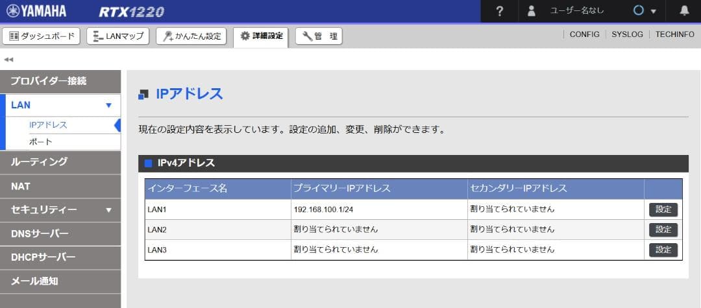Screen dimensions: 701x308
Task: Open help via the question mark icon
Action: [x=500, y=11]
